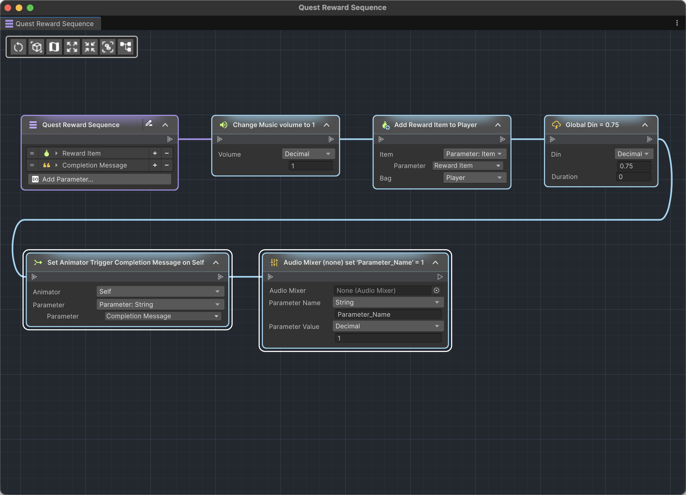Click the minus button on Reward Item row
The width and height of the screenshot is (686, 495).
click(167, 153)
